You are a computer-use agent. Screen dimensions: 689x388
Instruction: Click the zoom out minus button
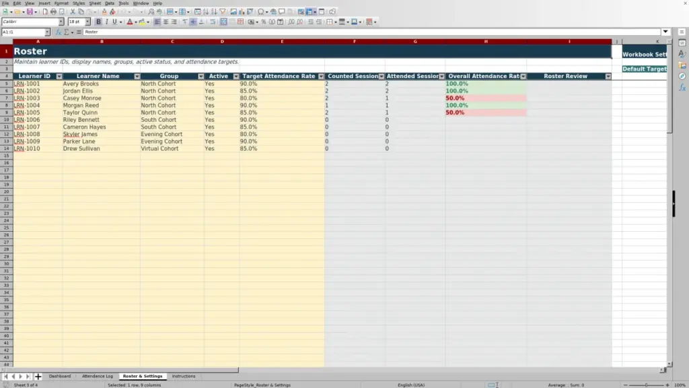click(x=625, y=385)
